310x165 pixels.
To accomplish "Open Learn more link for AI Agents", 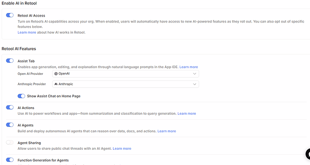I will tap(167, 131).
